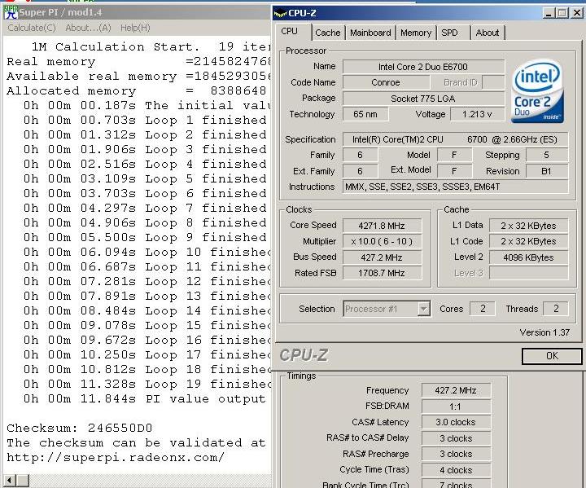Click the Code Name field Conroe
This screenshot has height=488, width=586.
pos(386,82)
